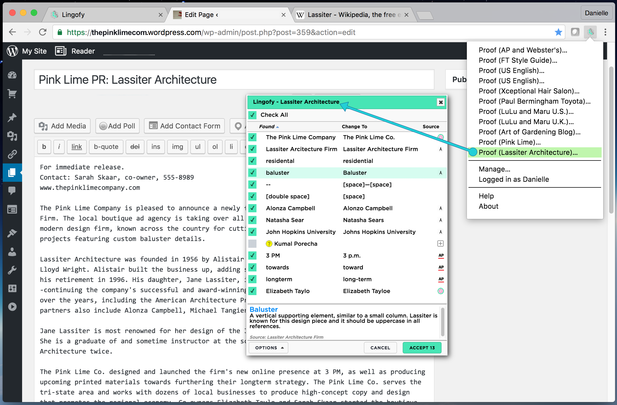Click the Cancel button in Lingofy dialog
The height and width of the screenshot is (405, 617).
coord(380,348)
